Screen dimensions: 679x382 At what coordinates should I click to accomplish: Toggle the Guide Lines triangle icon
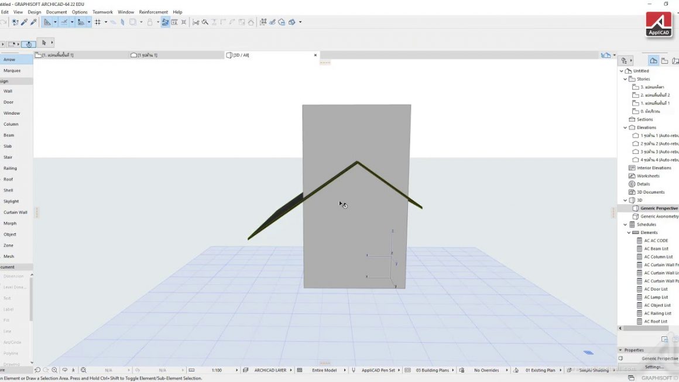tap(47, 22)
